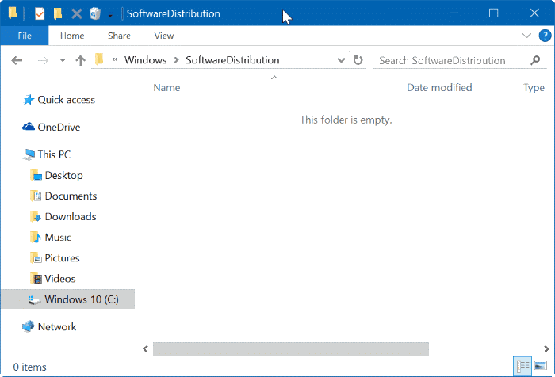Go forward with the right arrow
This screenshot has width=555, height=377.
coord(43,61)
